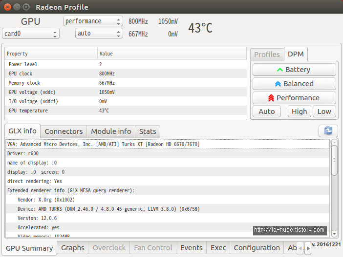
Task: Select the I/O voltage (vddci) row
Action: click(x=126, y=101)
